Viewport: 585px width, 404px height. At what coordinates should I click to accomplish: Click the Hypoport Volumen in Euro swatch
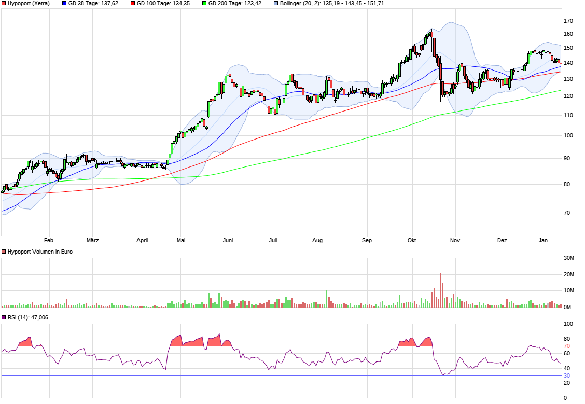pyautogui.click(x=4, y=252)
